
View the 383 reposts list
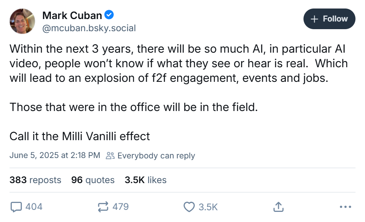35,180
